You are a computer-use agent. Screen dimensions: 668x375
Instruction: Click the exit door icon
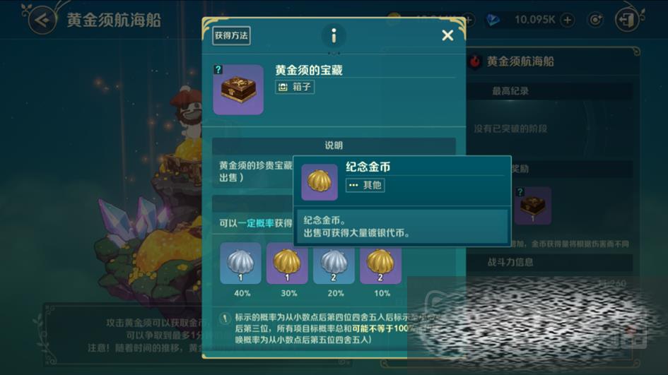pyautogui.click(x=628, y=20)
